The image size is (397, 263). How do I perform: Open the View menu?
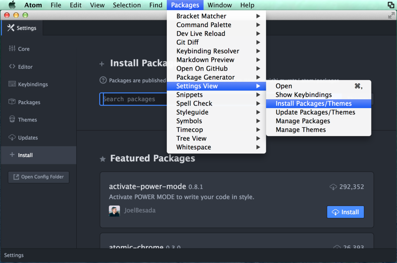pos(97,5)
